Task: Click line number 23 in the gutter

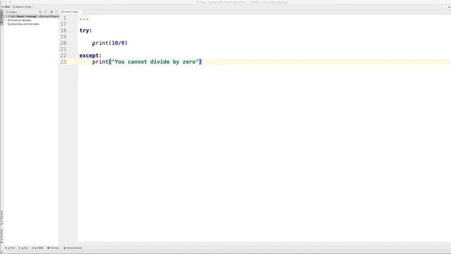Action: [63, 62]
